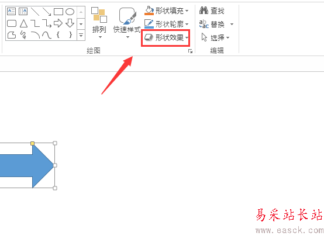Select the isosceles triangle shape
Screen dimensions: 324x239
[23, 23]
